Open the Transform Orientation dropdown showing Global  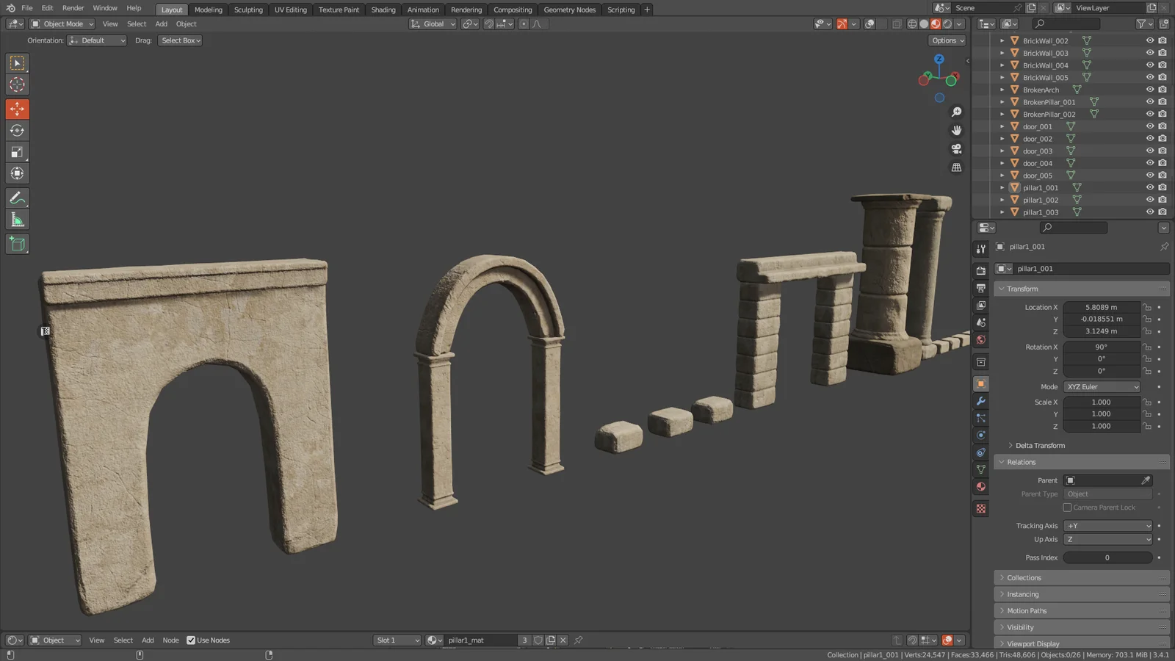432,24
